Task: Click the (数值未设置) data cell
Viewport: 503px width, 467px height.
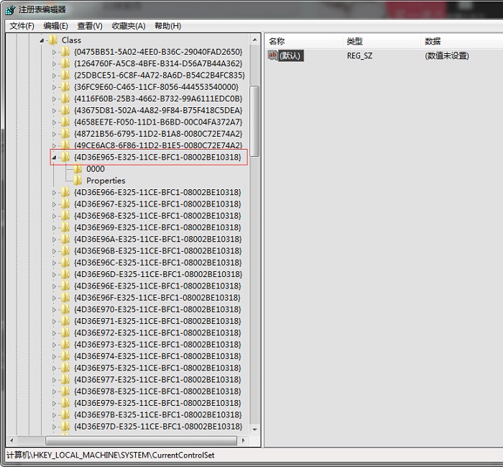Action: tap(447, 55)
